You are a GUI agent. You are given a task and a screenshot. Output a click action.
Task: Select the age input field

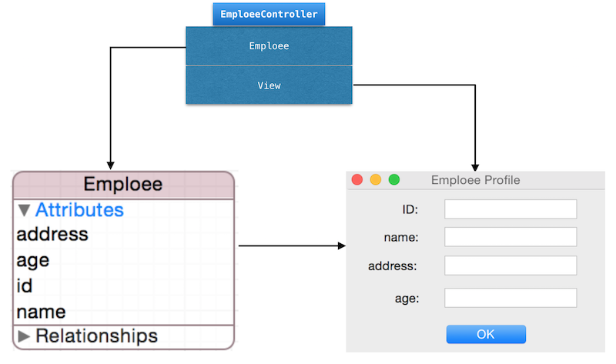[511, 298]
